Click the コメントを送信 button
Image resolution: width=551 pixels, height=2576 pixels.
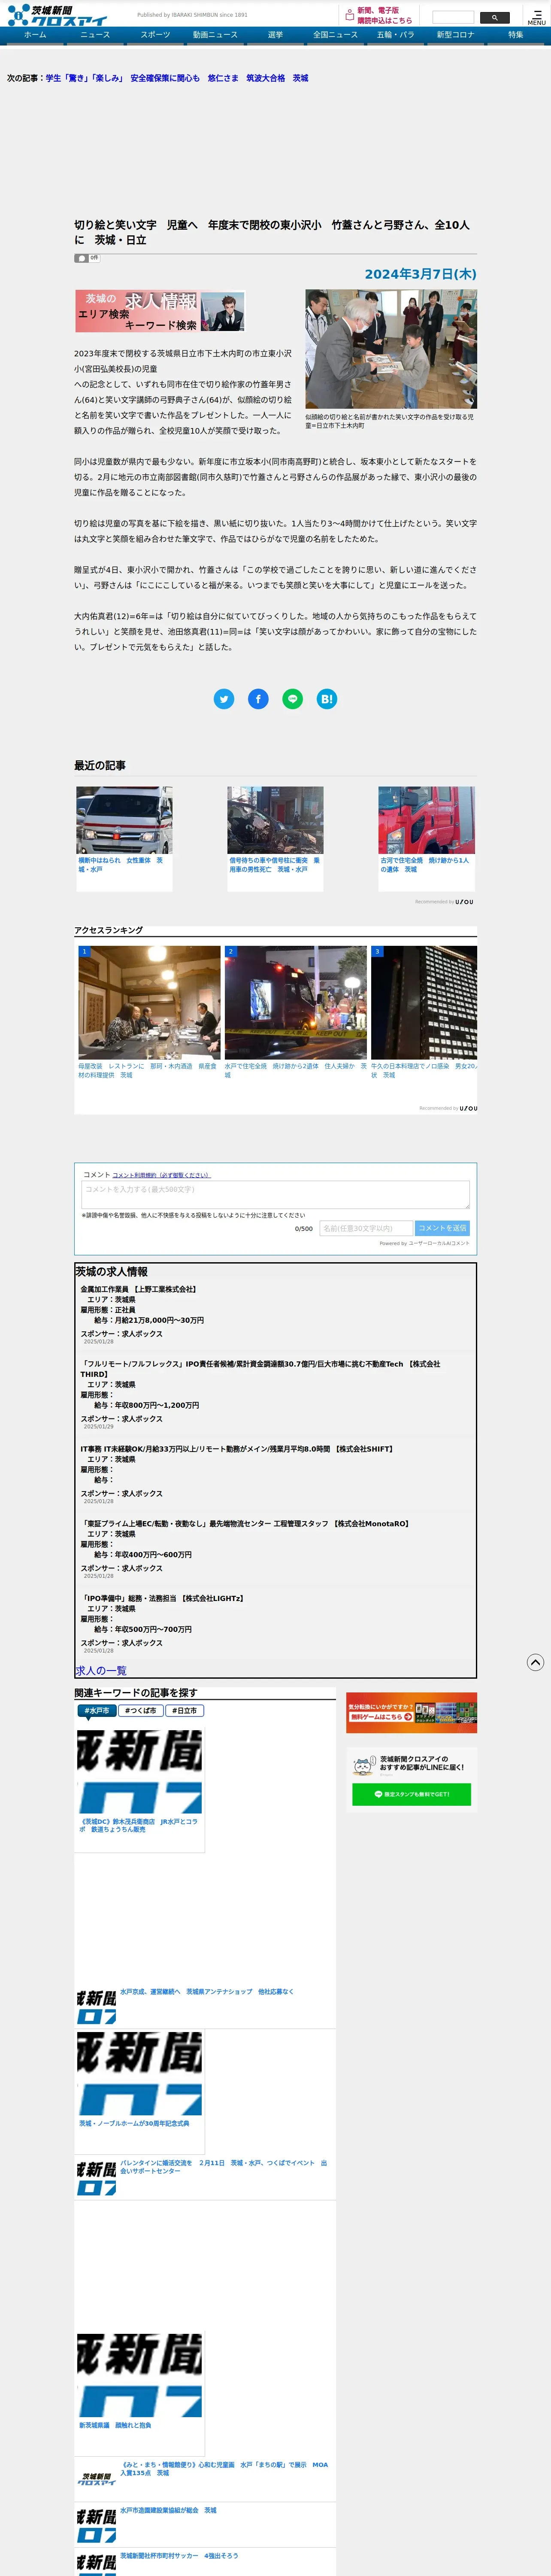point(442,1228)
